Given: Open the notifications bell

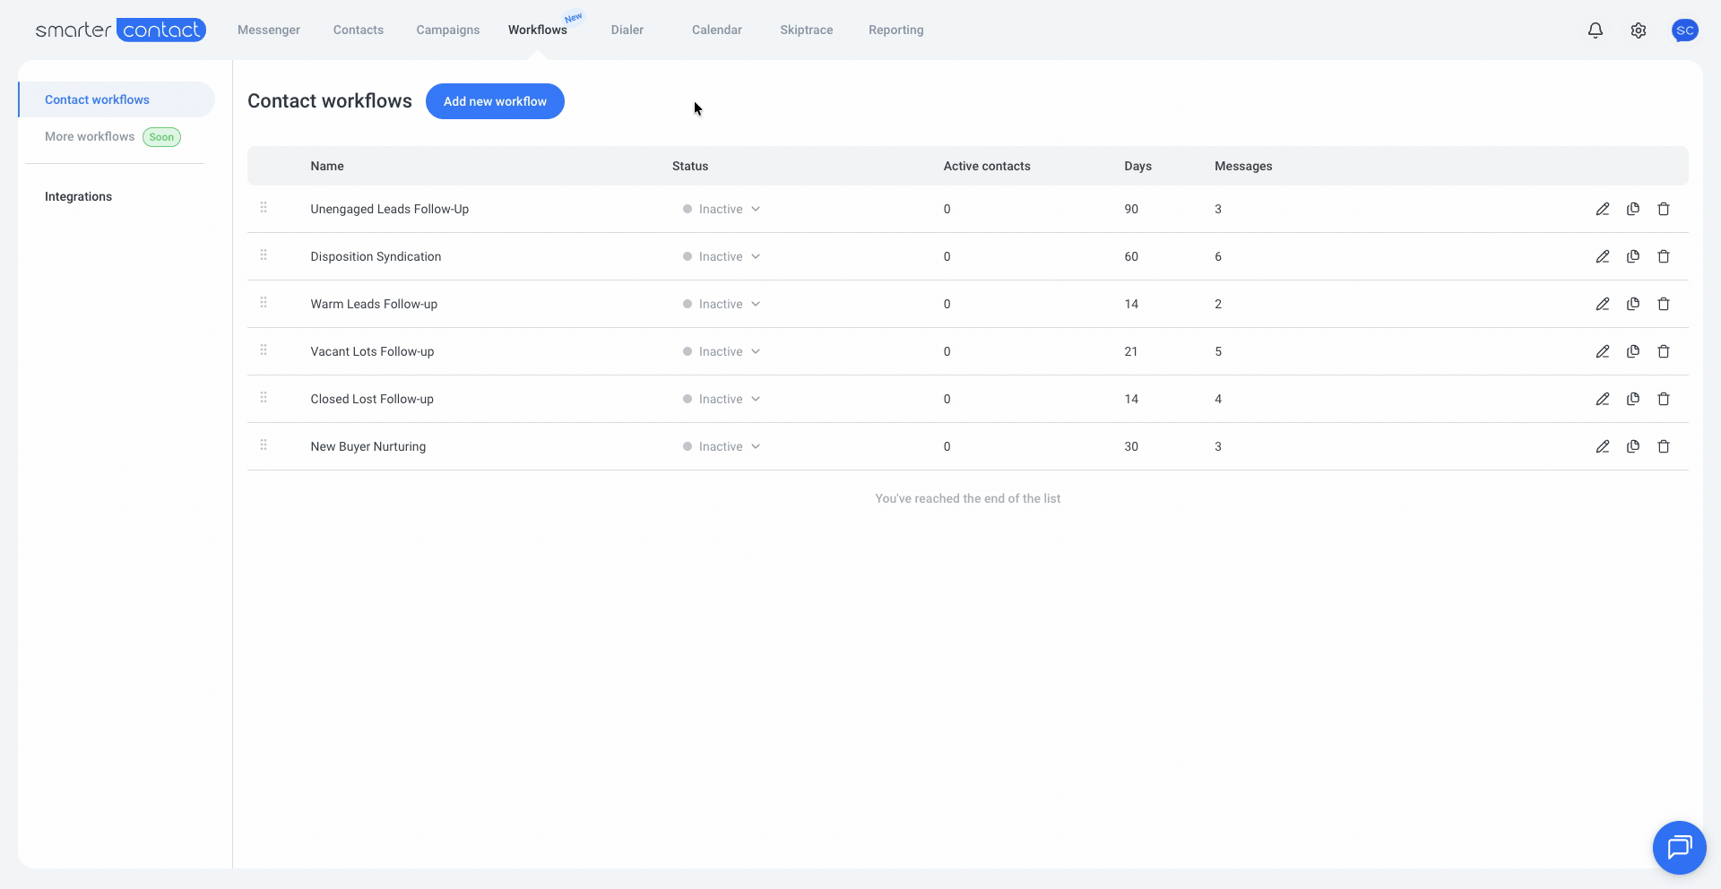Looking at the screenshot, I should (1596, 30).
